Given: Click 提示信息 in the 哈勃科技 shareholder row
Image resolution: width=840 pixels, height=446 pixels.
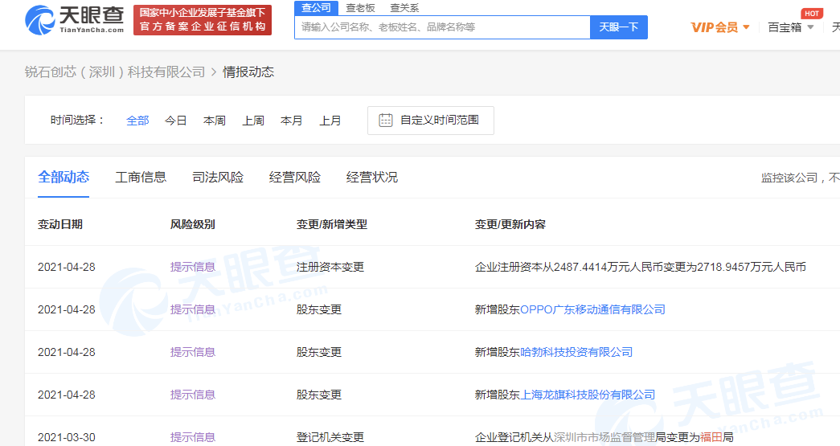Looking at the screenshot, I should point(193,352).
